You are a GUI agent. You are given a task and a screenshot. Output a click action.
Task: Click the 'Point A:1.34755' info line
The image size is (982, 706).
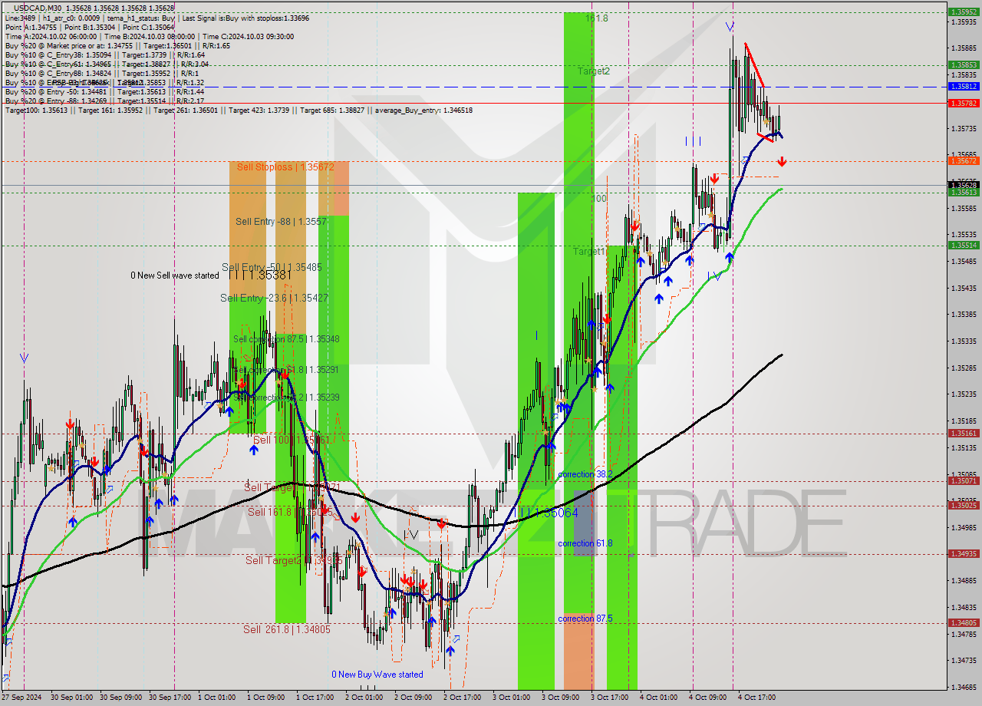(89, 26)
